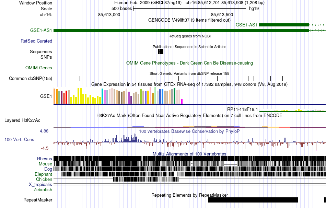Screen dimensions: 326x208
Task: Open the RepeatMasker track label
Action: (38, 200)
